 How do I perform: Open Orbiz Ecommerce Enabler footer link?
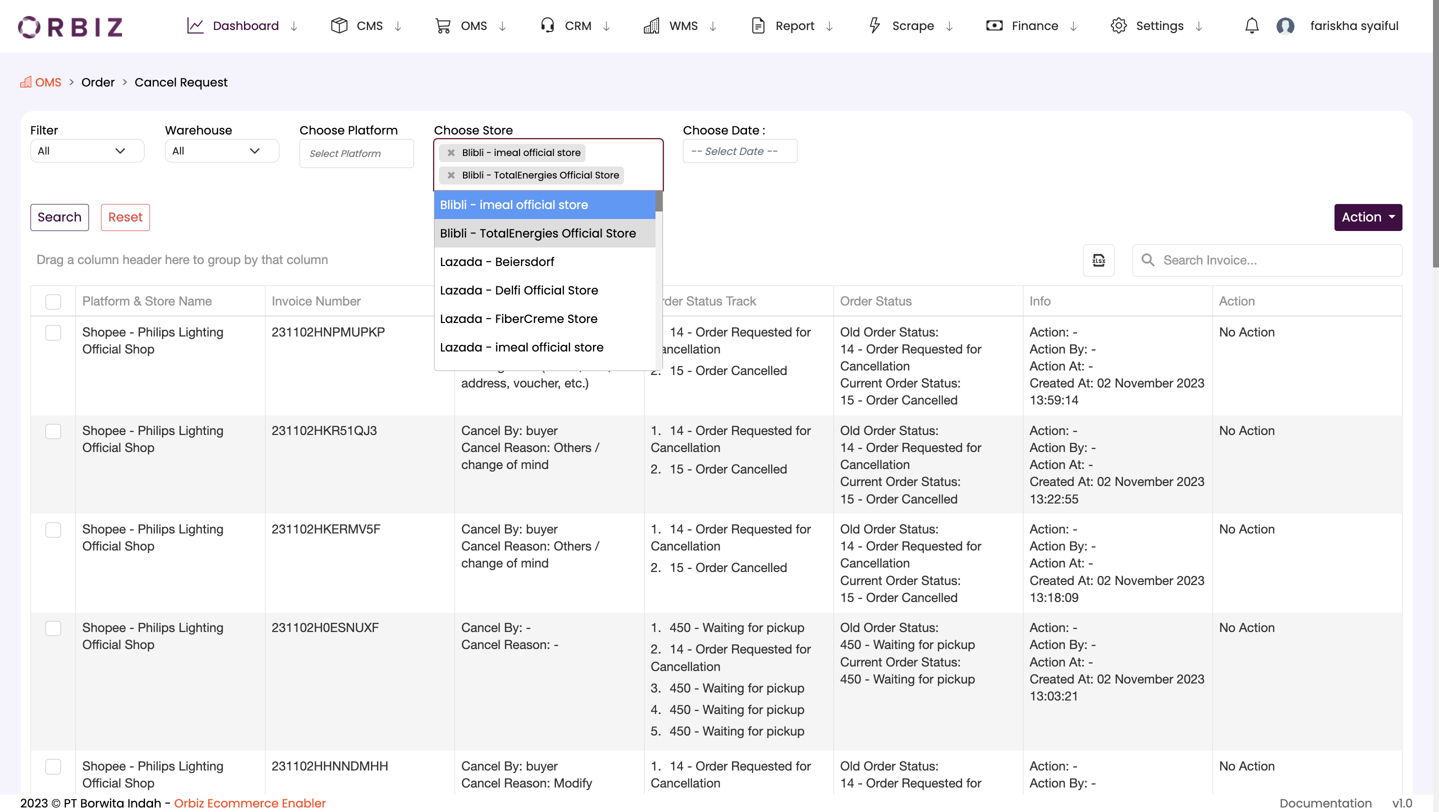[x=249, y=803]
